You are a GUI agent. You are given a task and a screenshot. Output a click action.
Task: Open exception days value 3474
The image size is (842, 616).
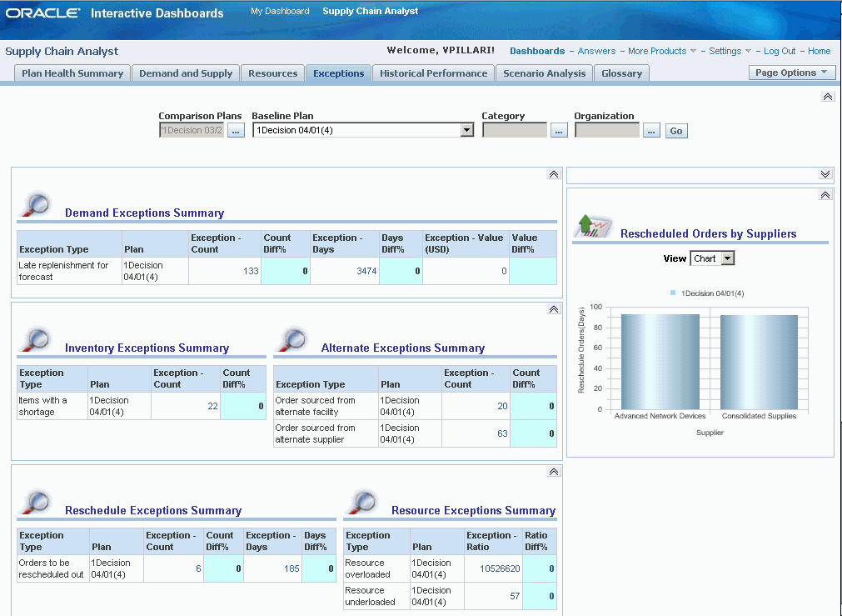tap(366, 271)
